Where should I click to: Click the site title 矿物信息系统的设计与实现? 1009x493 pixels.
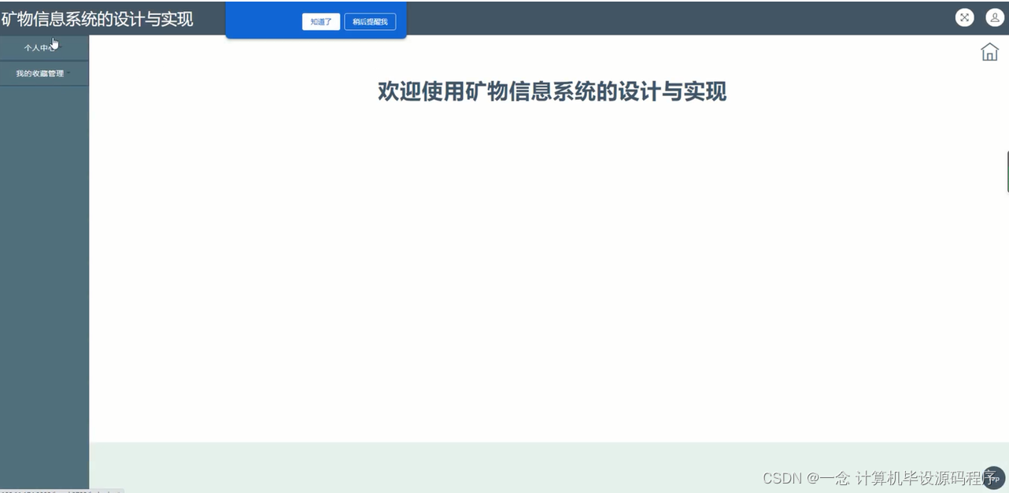98,17
